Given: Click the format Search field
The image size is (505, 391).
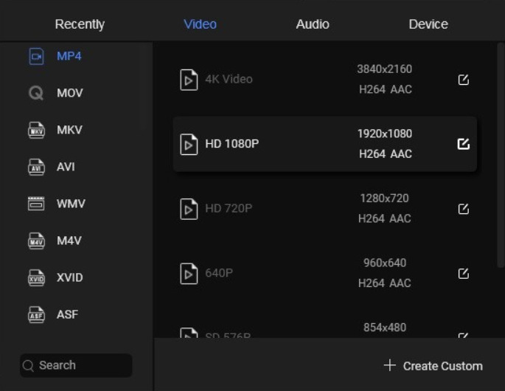Looking at the screenshot, I should [76, 365].
